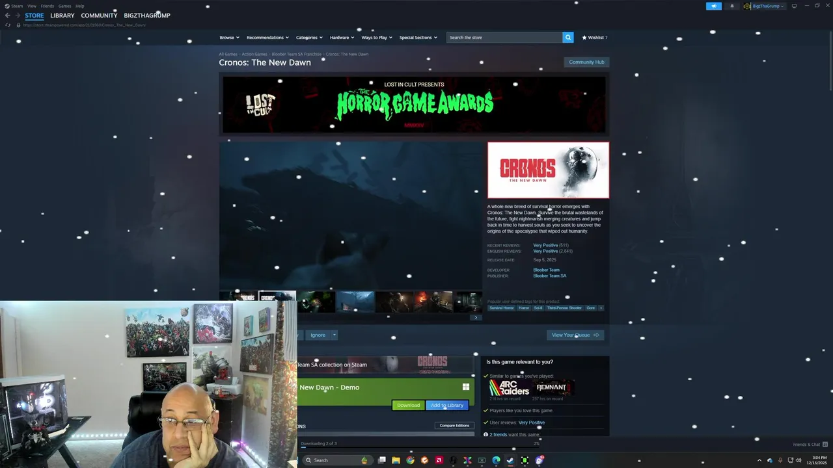
Task: Click the download progress bar
Action: click(420, 447)
